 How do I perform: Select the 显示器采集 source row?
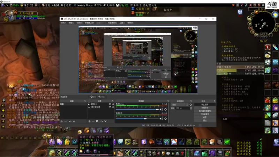[x=101, y=107]
